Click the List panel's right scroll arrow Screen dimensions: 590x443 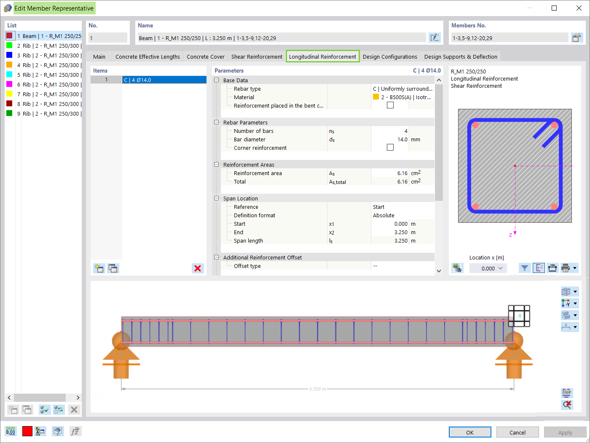(78, 397)
